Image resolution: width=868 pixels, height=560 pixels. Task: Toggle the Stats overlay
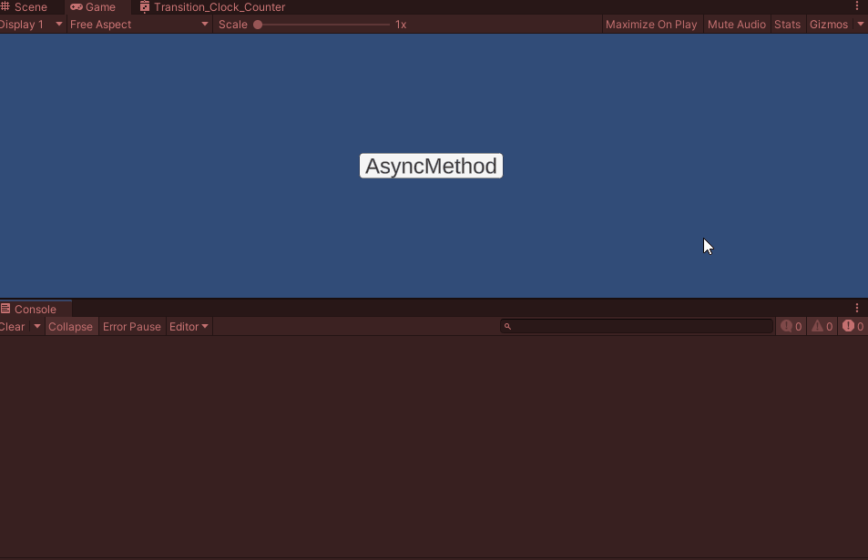click(x=787, y=25)
